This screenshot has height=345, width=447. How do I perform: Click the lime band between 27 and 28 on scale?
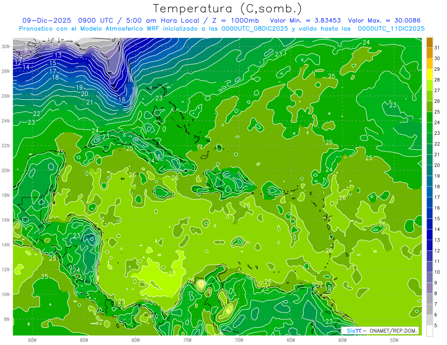429,85
